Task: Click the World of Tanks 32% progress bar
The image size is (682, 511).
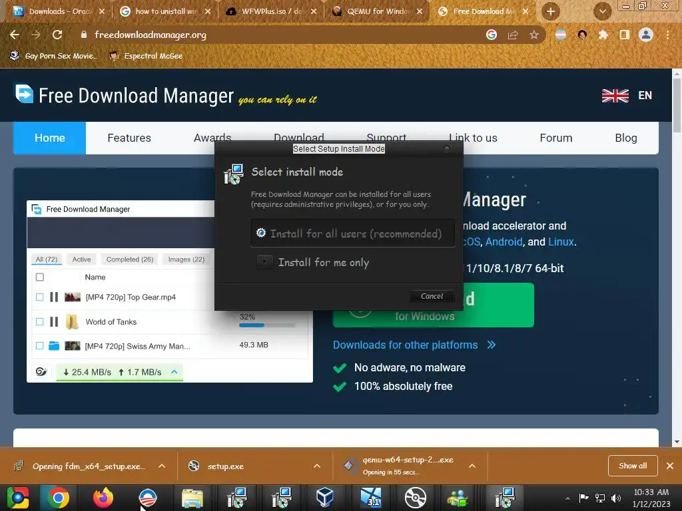Action: pyautogui.click(x=266, y=325)
